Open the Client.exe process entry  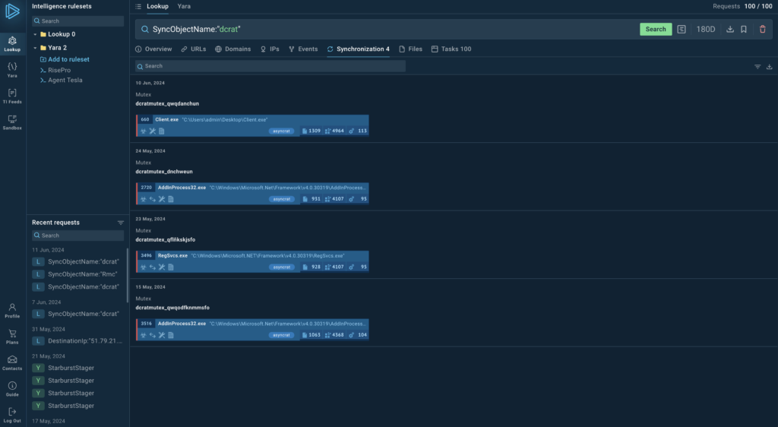(x=166, y=119)
